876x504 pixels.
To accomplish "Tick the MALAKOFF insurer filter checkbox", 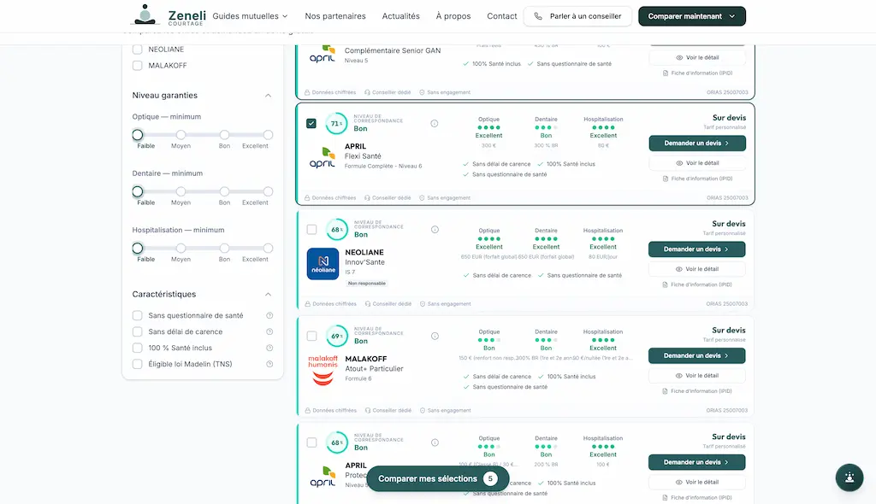I will coord(138,65).
